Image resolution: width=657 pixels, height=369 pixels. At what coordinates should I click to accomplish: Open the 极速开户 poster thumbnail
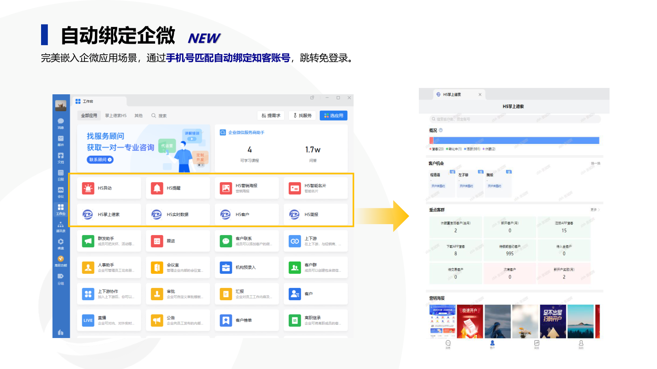click(x=470, y=321)
